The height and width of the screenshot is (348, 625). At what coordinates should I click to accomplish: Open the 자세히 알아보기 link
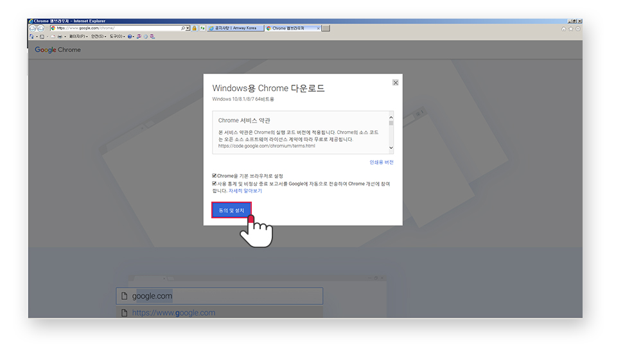[245, 191]
